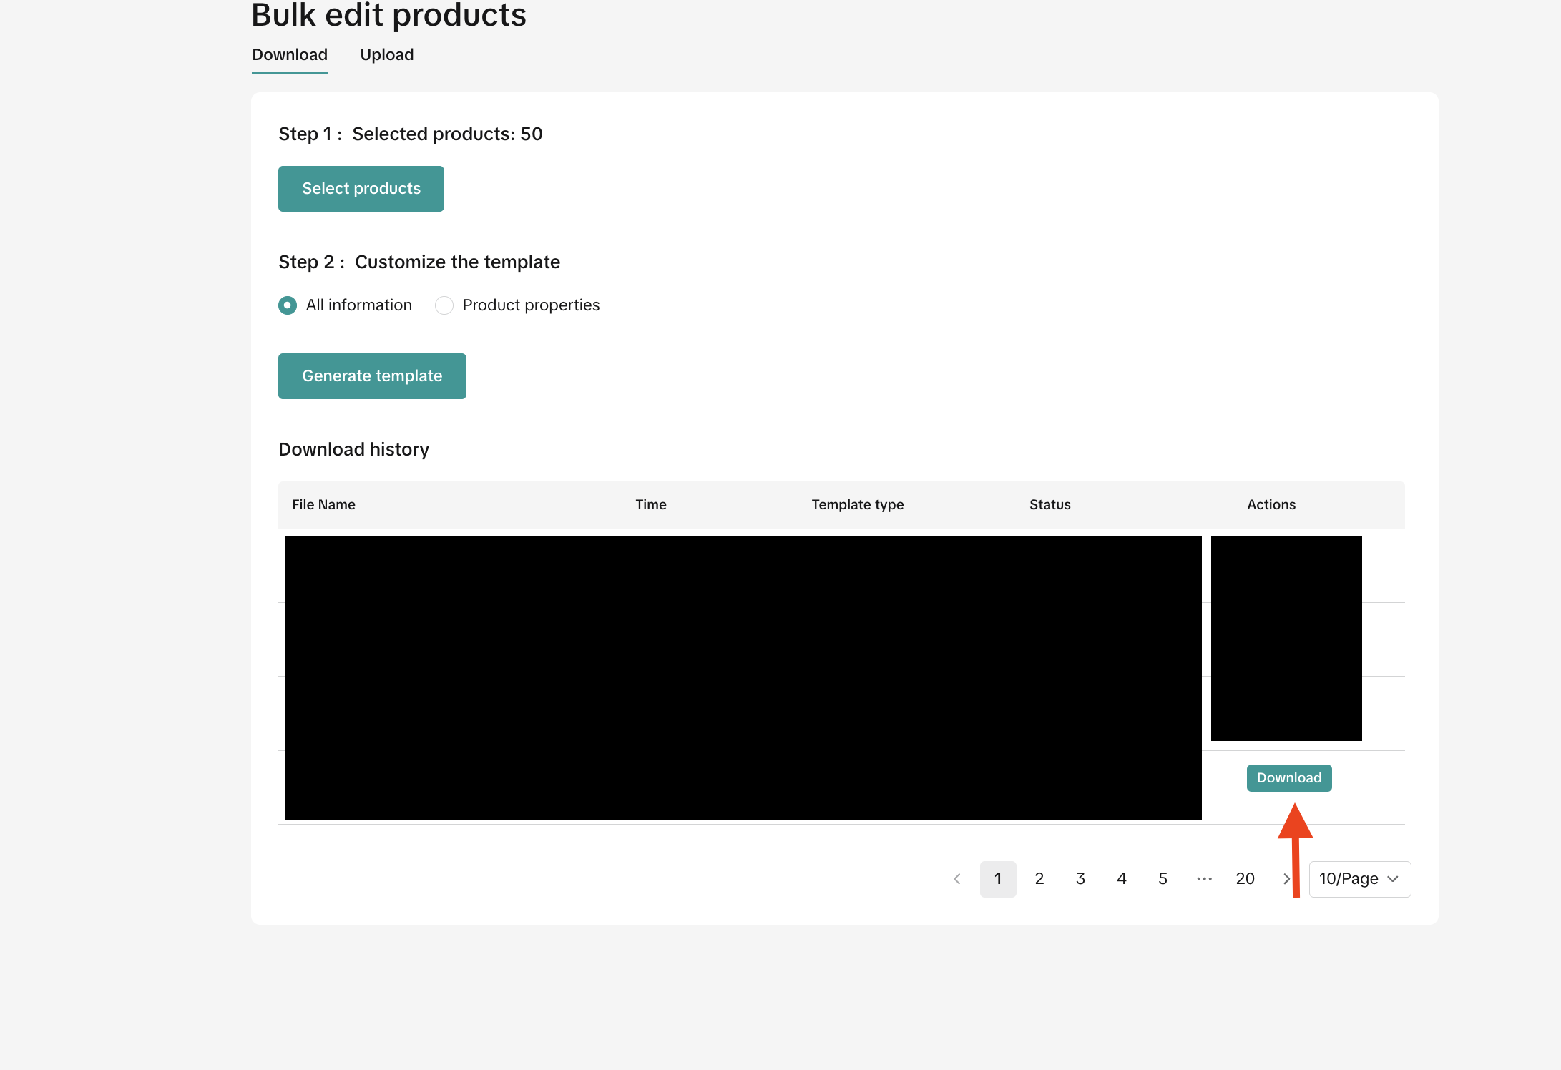Switch to the Download tab
The height and width of the screenshot is (1070, 1561).
(x=290, y=55)
